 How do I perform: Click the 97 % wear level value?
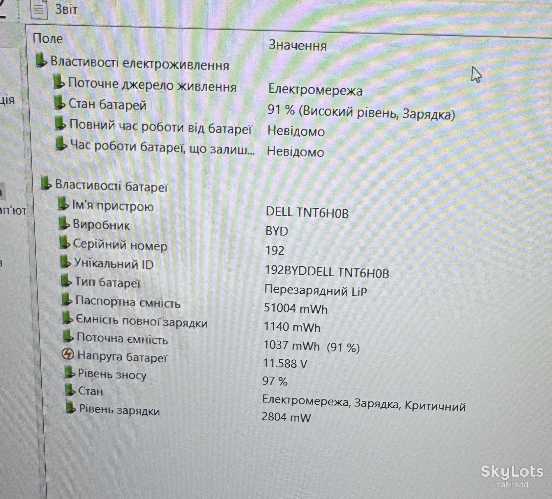[x=275, y=381]
